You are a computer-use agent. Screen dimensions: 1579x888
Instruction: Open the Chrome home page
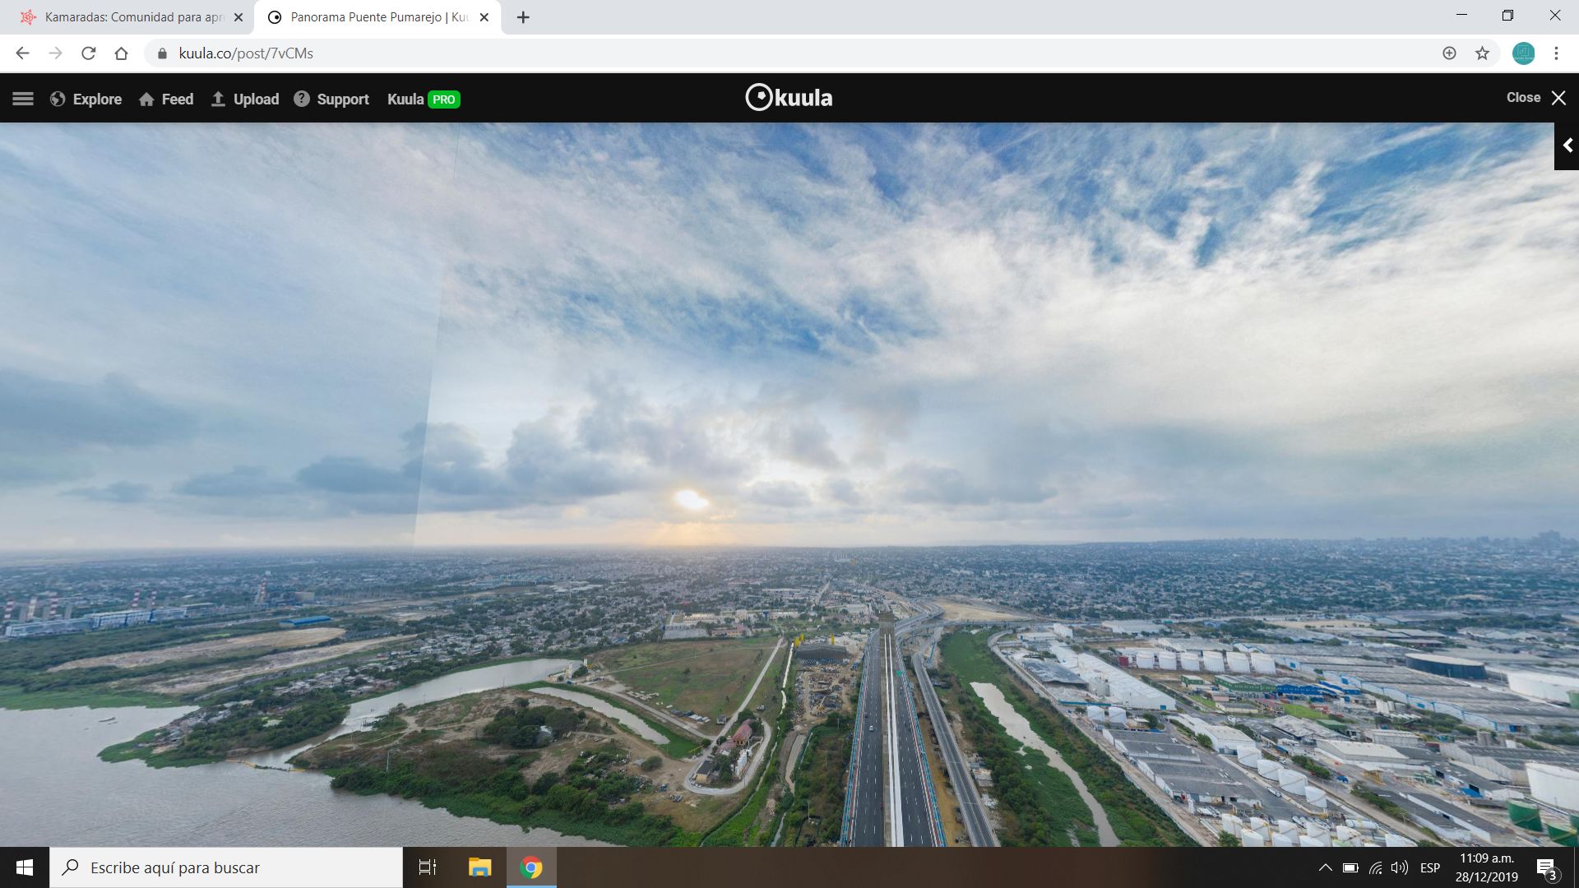click(121, 53)
